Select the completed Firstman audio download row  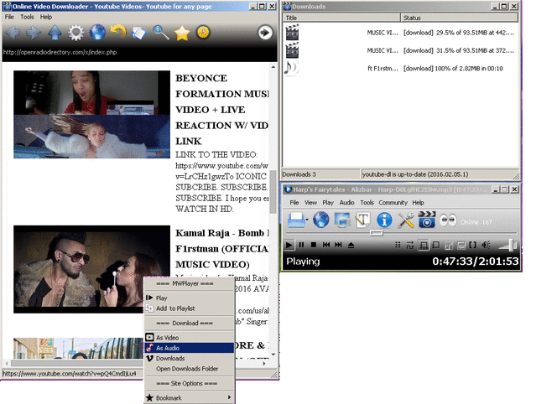tap(400, 68)
